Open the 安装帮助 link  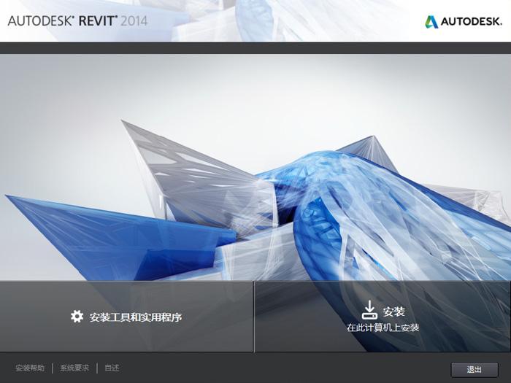30,368
